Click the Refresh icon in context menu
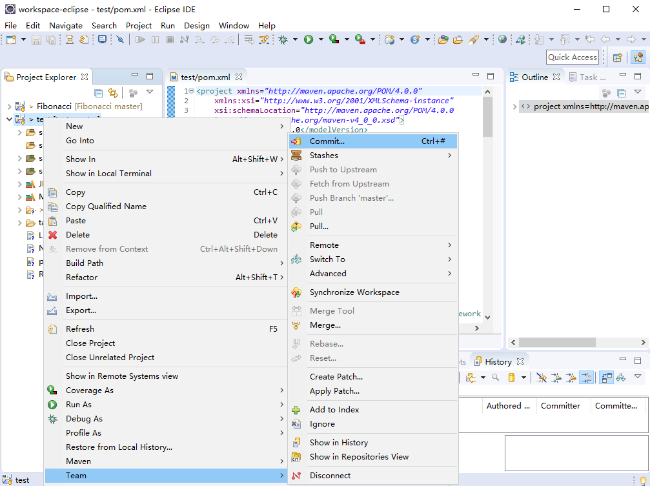The height and width of the screenshot is (486, 650). (x=53, y=329)
